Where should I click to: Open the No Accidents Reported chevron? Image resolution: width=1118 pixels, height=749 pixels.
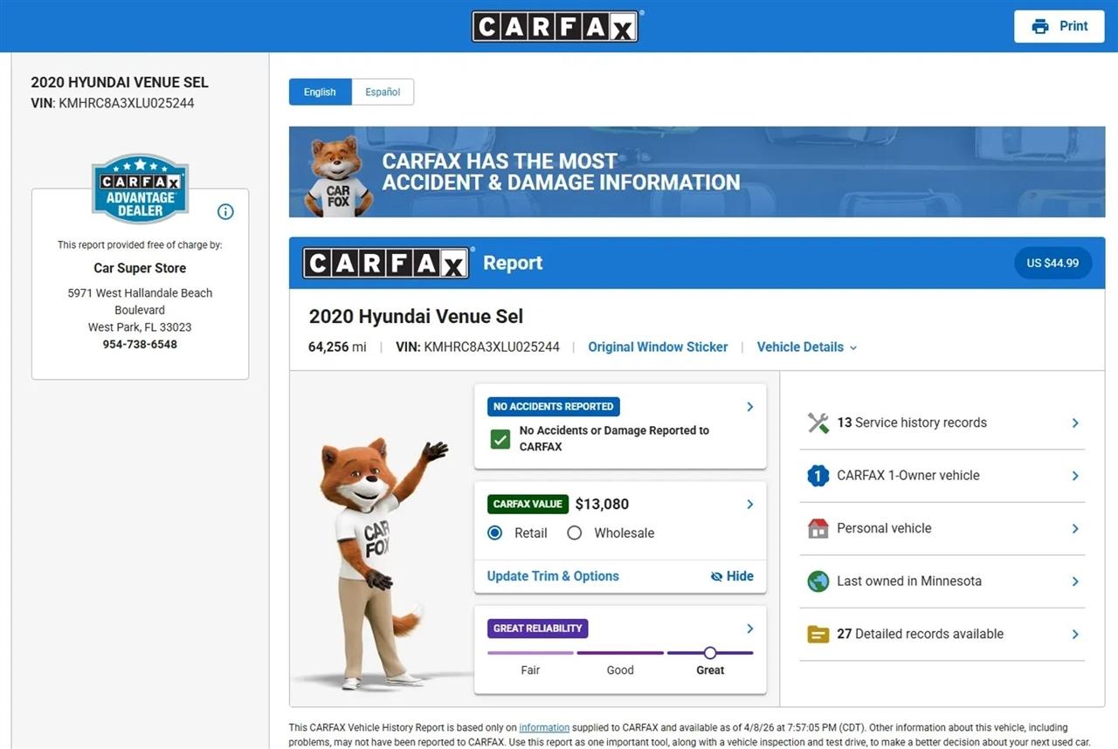click(x=749, y=407)
